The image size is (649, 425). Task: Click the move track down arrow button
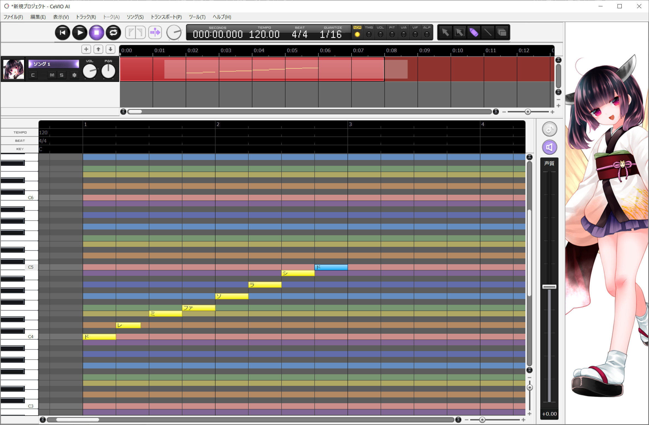(110, 49)
